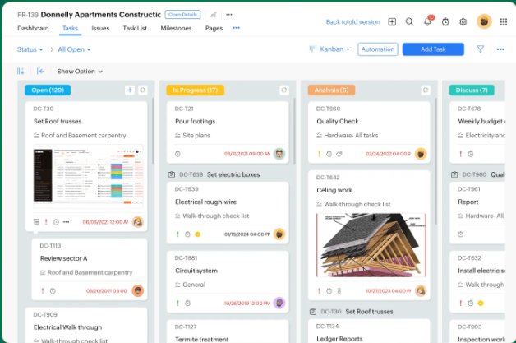
Task: Click the column layout icon left of Show Option
Action: point(21,72)
